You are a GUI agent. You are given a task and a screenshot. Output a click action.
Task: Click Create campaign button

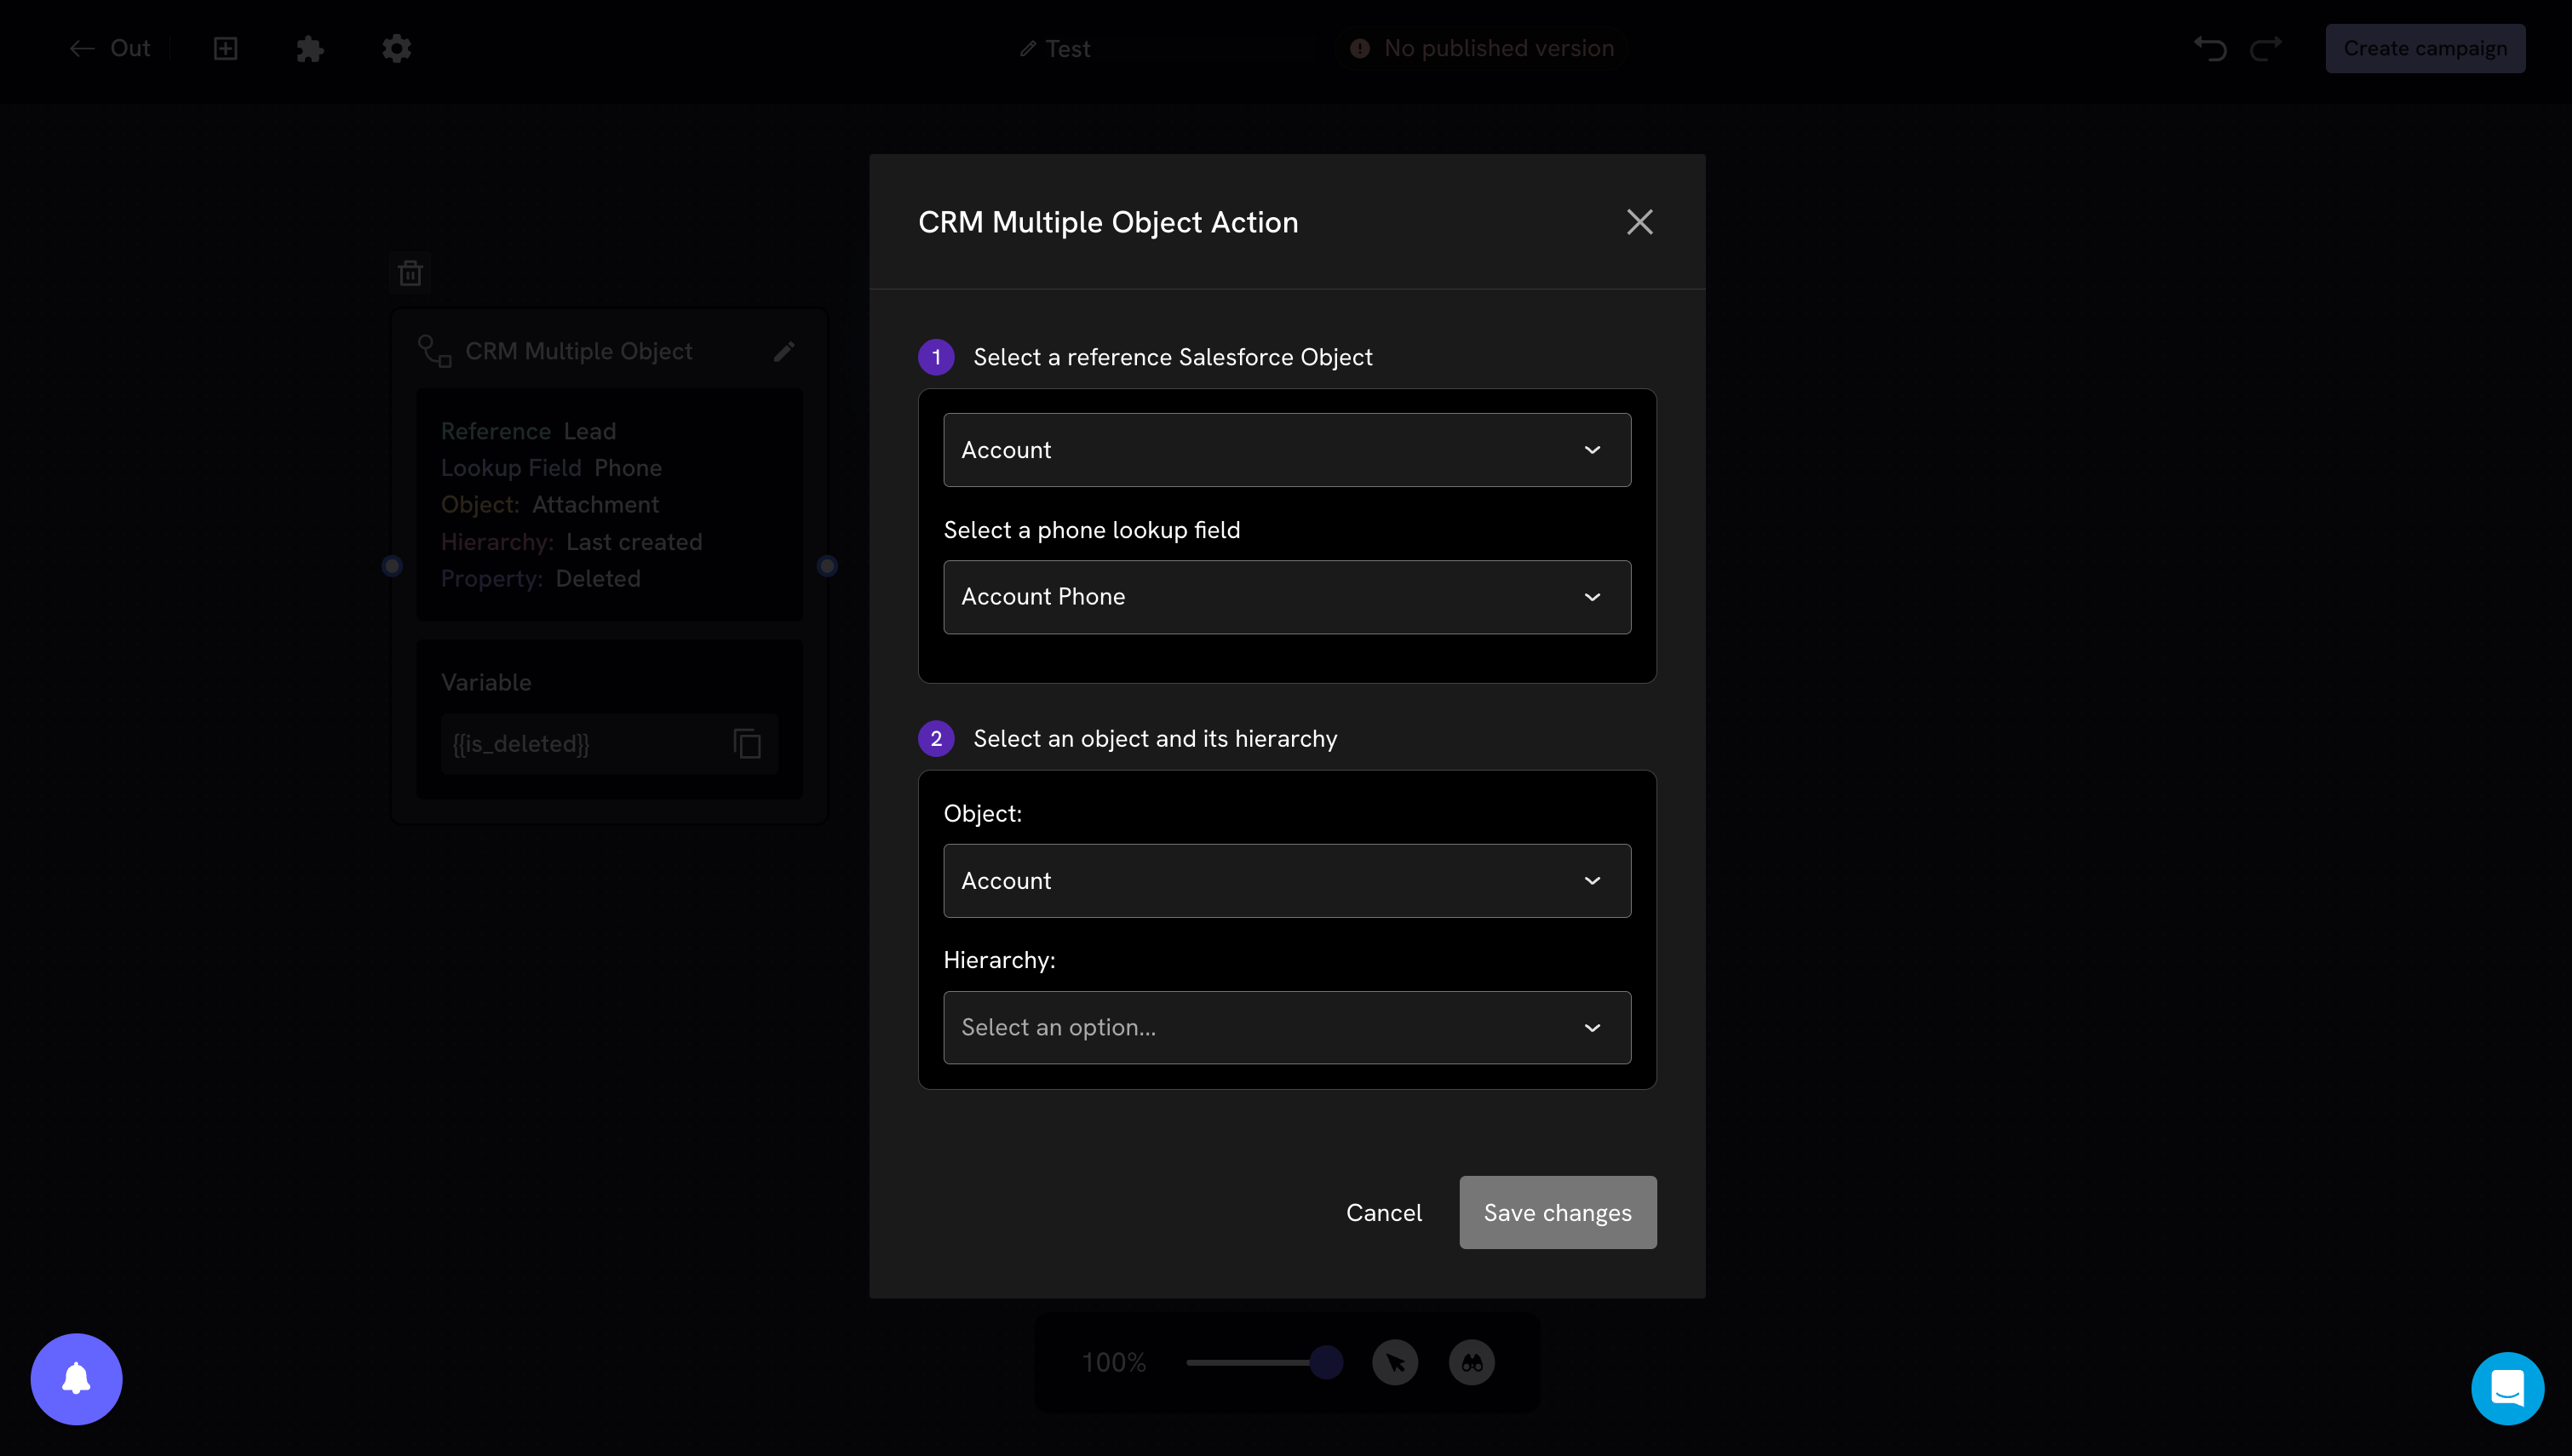[2425, 48]
